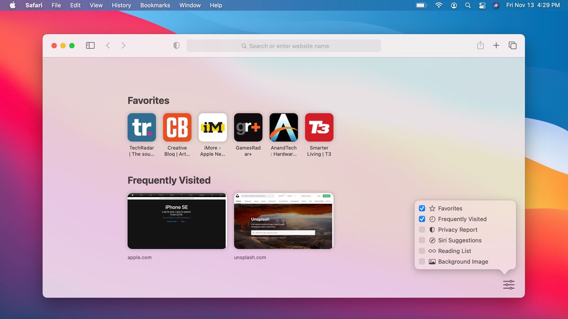Open the apple.com frequently visited thumbnail
The height and width of the screenshot is (319, 568).
coord(177,221)
